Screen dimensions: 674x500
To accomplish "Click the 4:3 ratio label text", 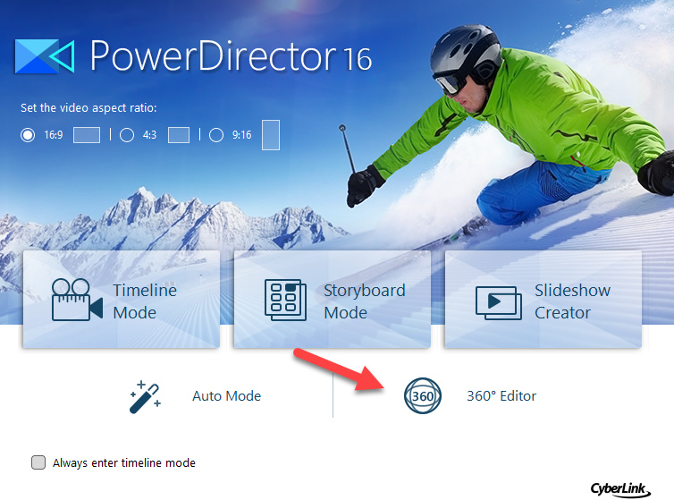I will 149,135.
